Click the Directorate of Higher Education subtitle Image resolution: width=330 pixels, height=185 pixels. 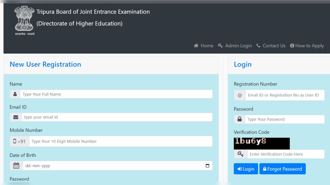coord(79,23)
